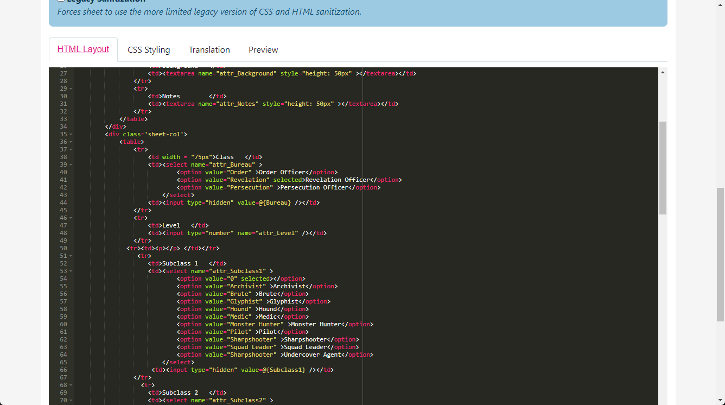Viewport: 725px width, 405px height.
Task: Click the page's outer vertical scrollbar thumb
Action: point(720,254)
